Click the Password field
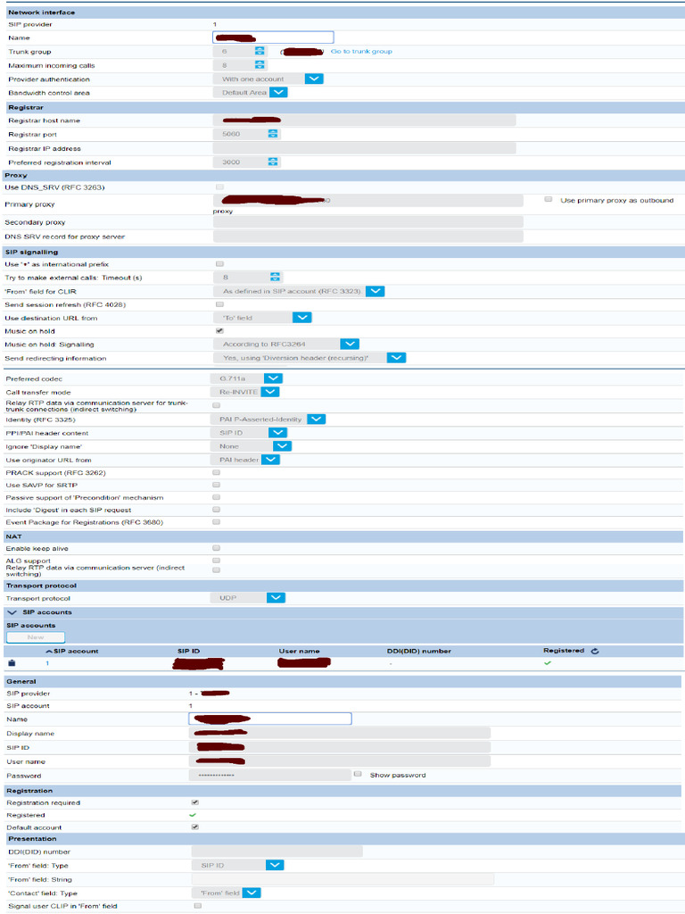 pyautogui.click(x=269, y=775)
